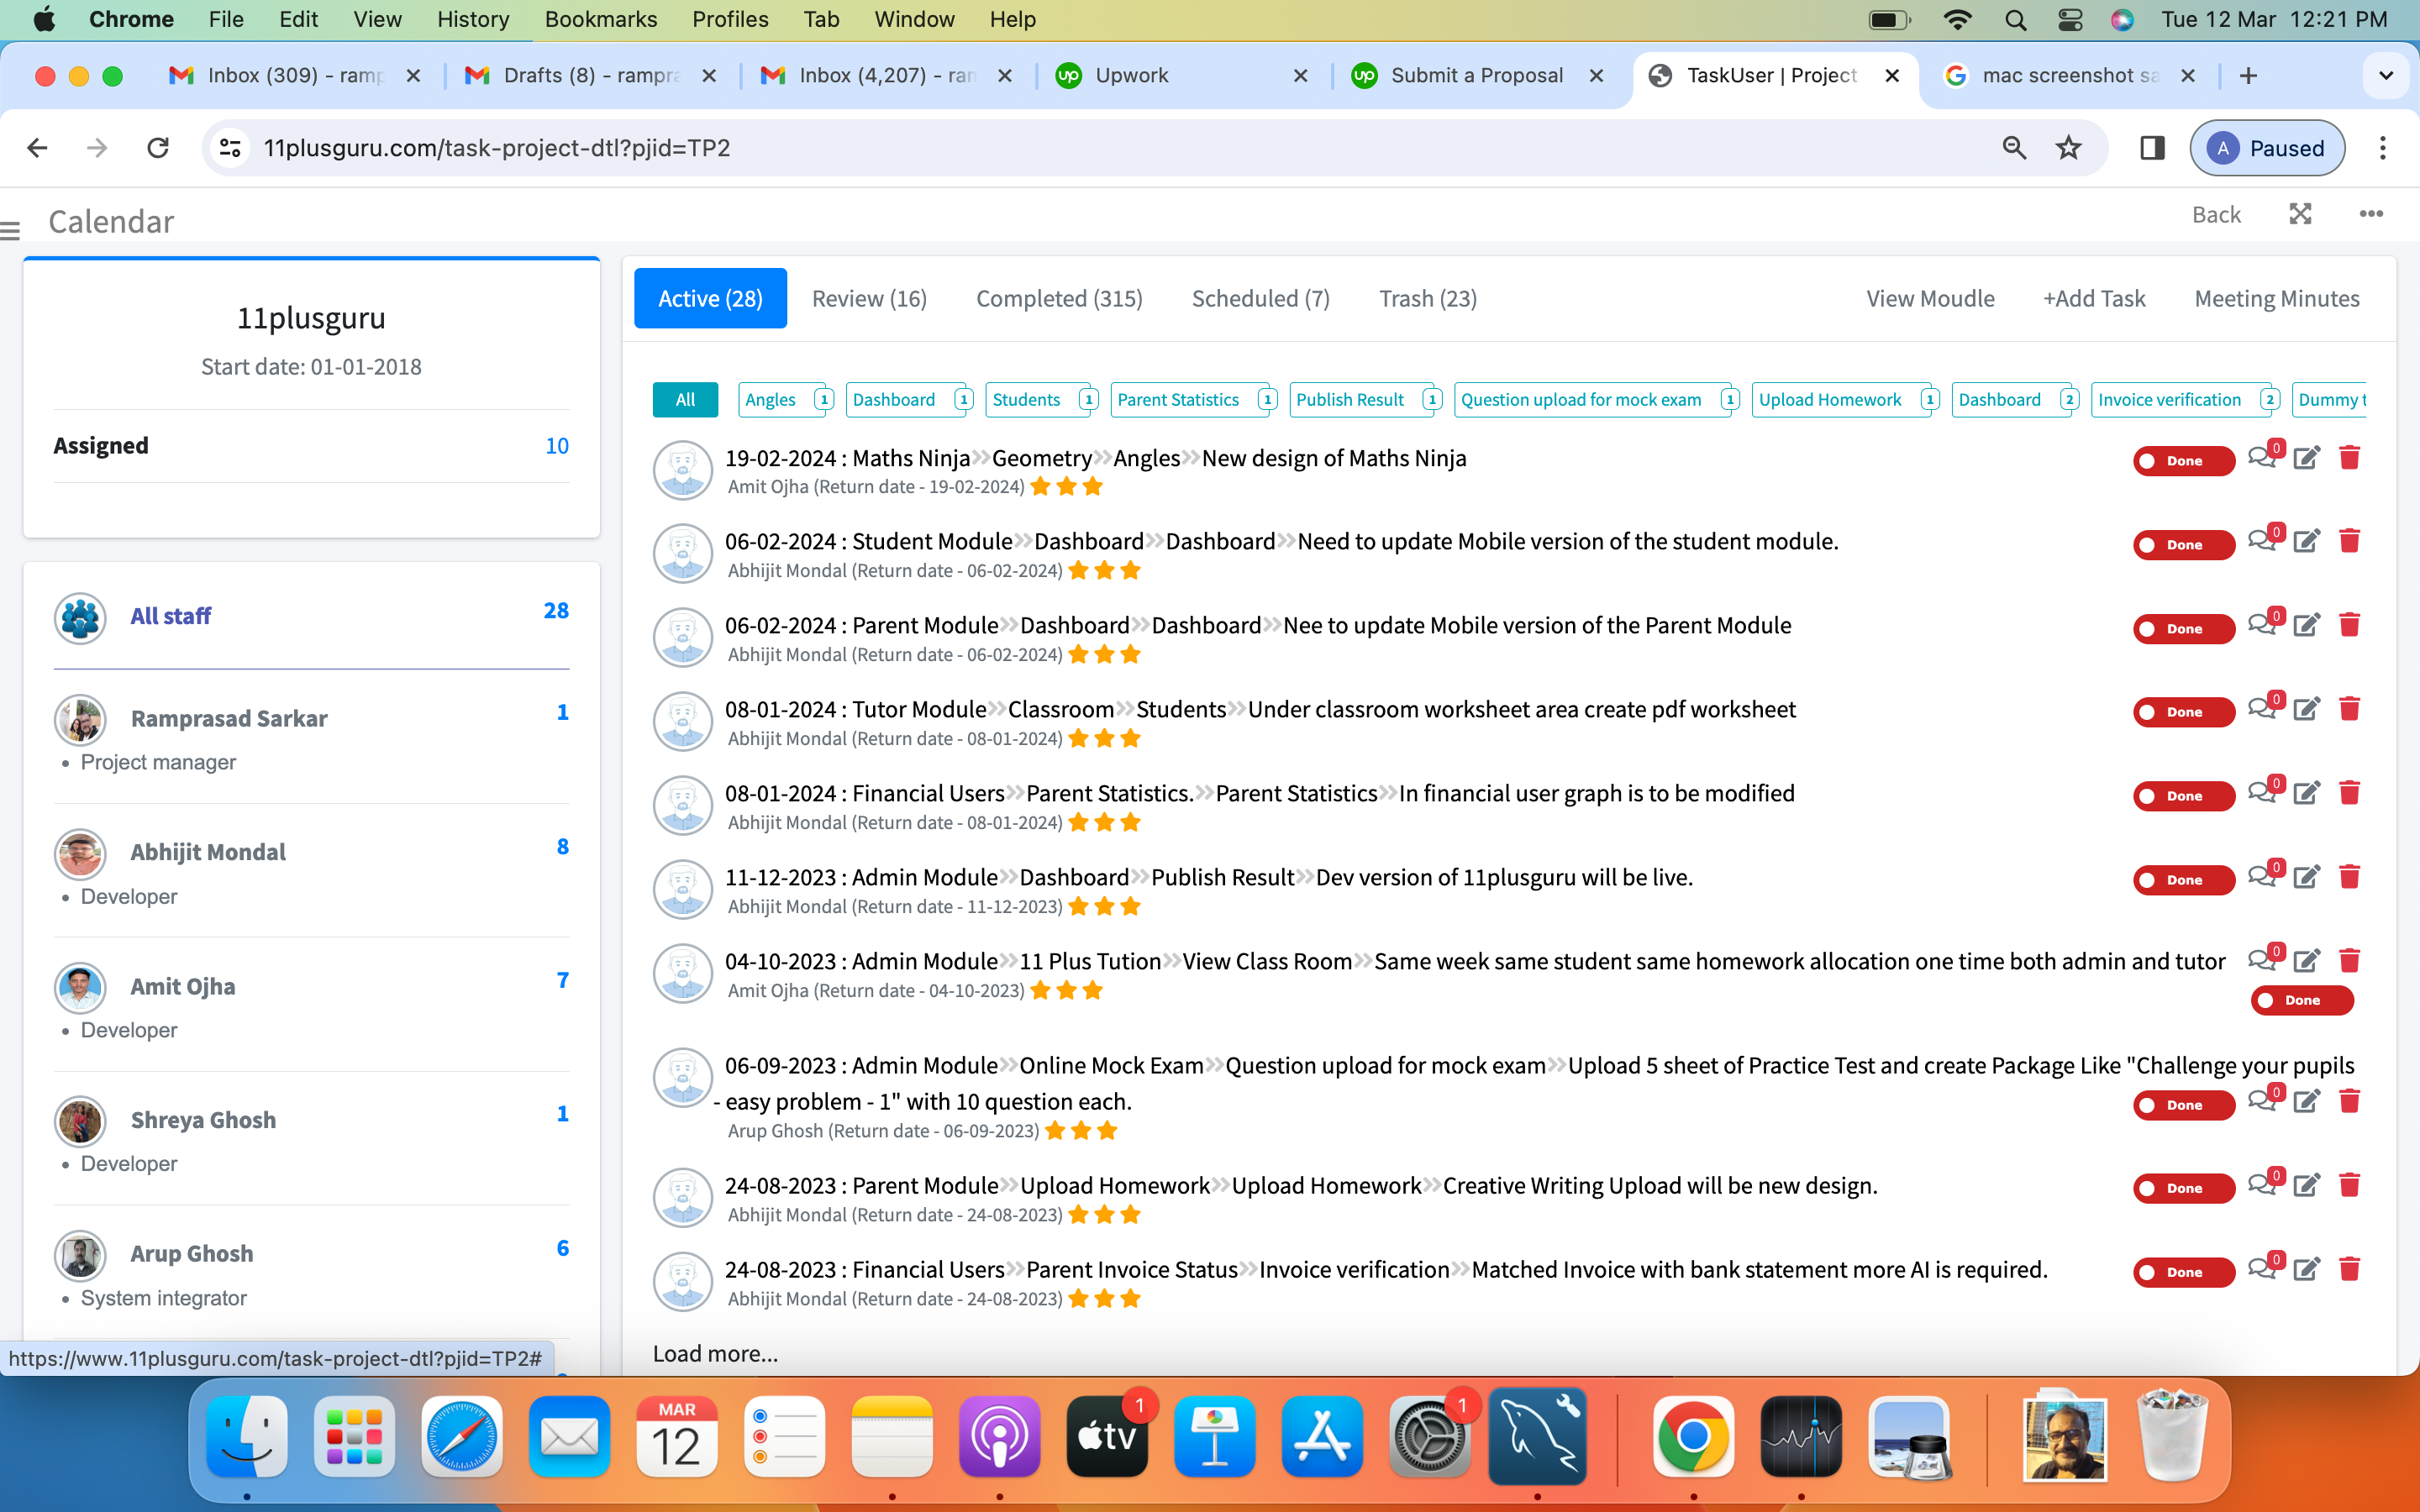
Task: Bookmark the page with the star icon
Action: [2069, 147]
